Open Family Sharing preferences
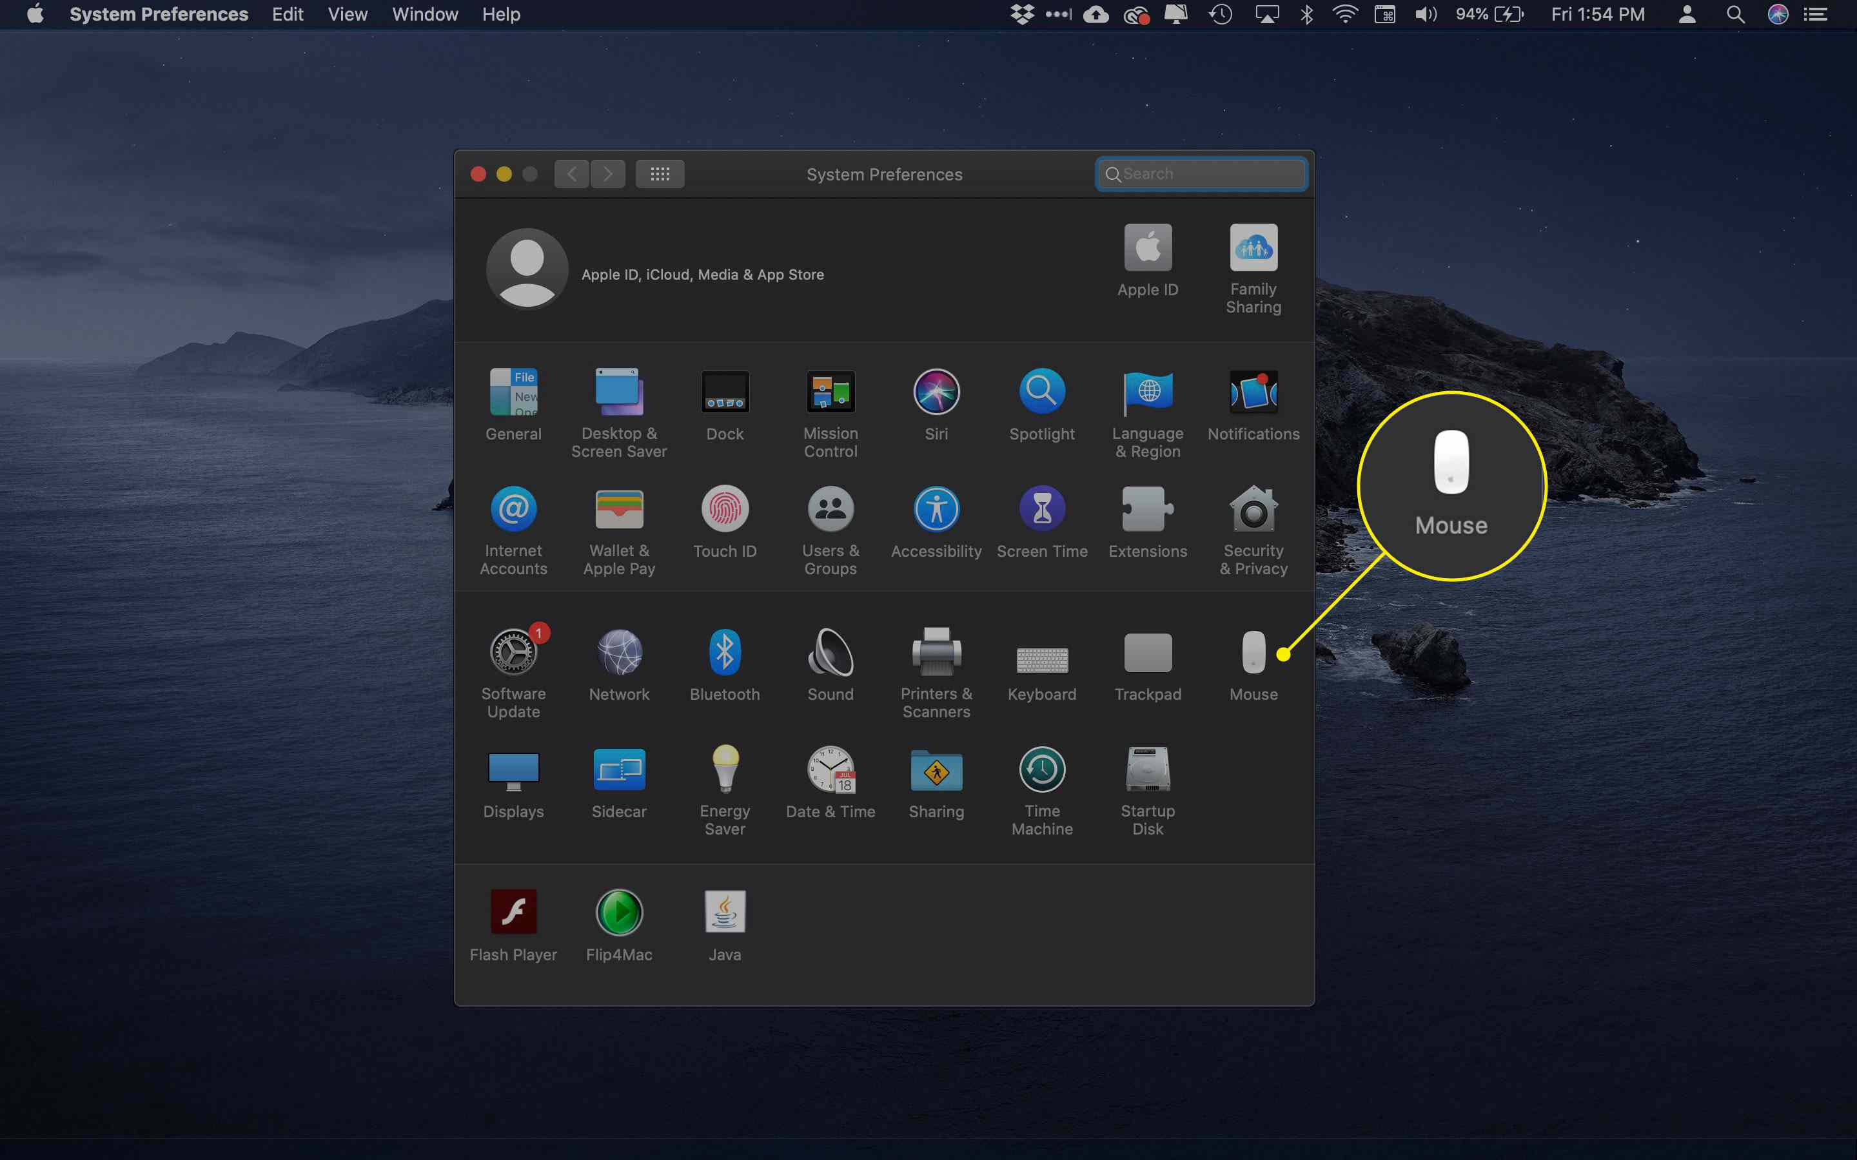Viewport: 1857px width, 1160px height. click(1254, 269)
